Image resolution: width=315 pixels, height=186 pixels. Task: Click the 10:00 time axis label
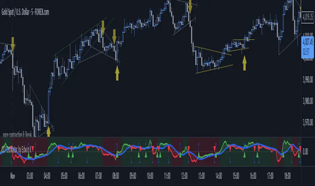point(150,176)
